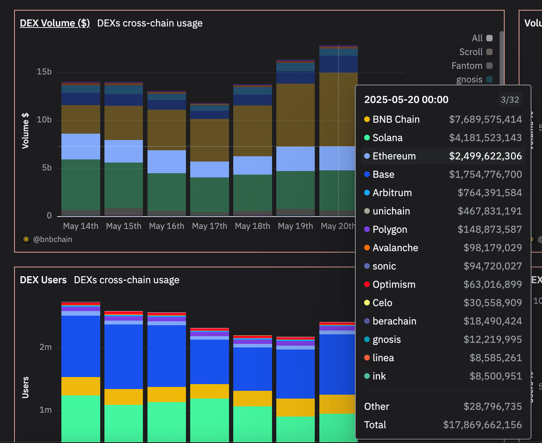Click Arbitrum value $764,391,584

click(x=490, y=193)
